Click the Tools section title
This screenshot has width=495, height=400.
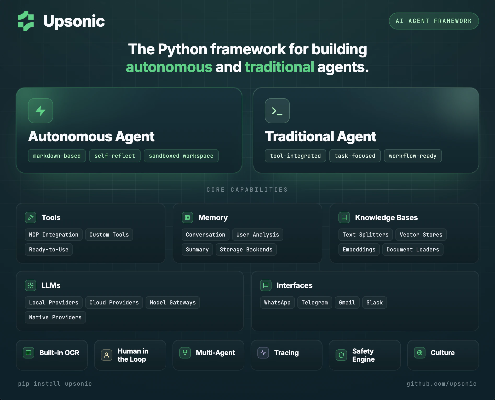(51, 217)
